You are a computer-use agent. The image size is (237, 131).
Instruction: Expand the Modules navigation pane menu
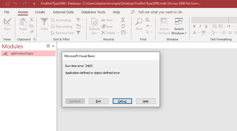coord(48,46)
